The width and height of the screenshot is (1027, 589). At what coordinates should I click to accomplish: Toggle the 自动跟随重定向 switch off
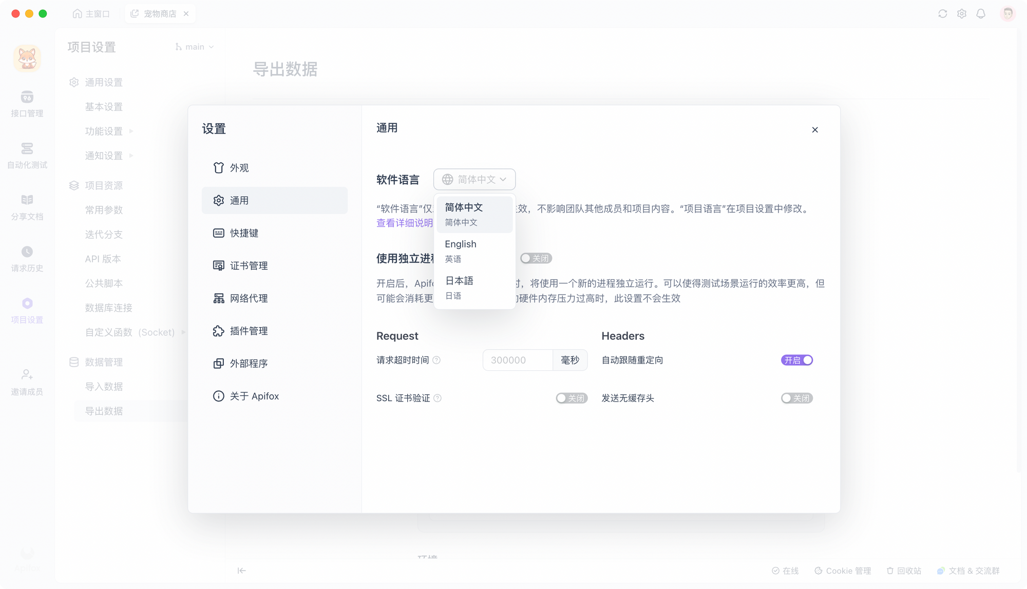[797, 360]
